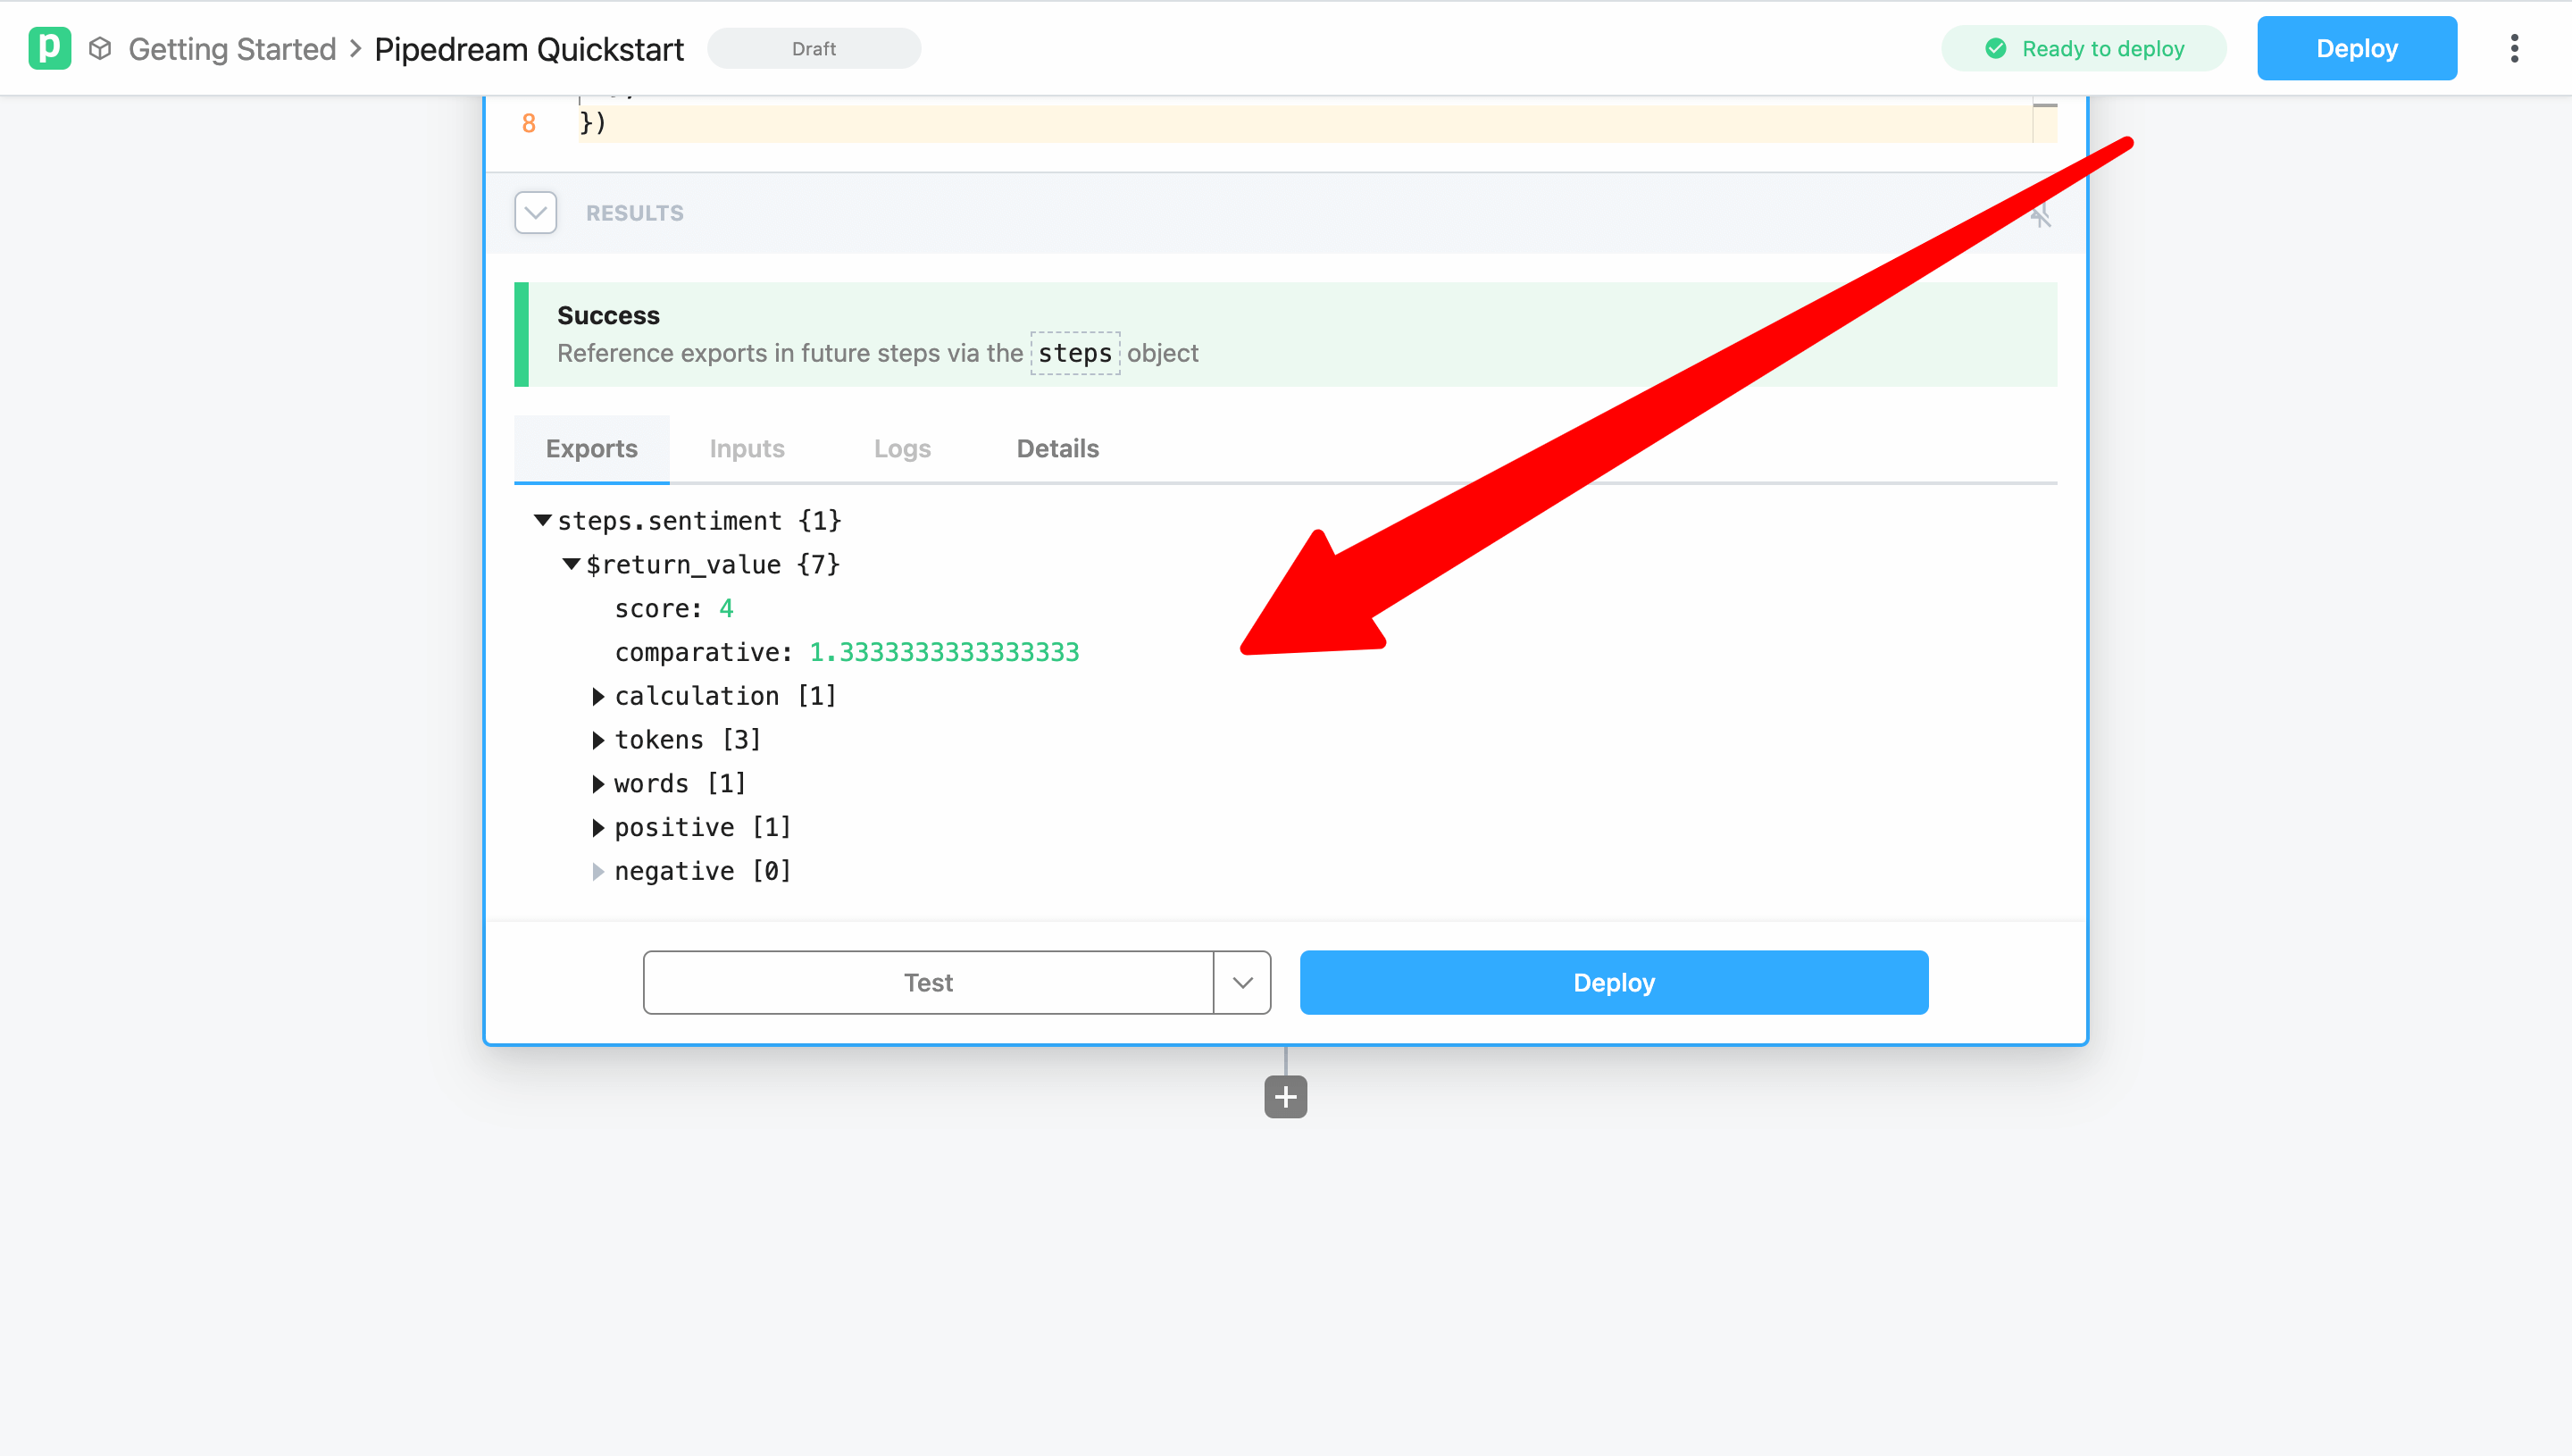The height and width of the screenshot is (1456, 2572).
Task: Open the three-dot more options menu
Action: [2514, 48]
